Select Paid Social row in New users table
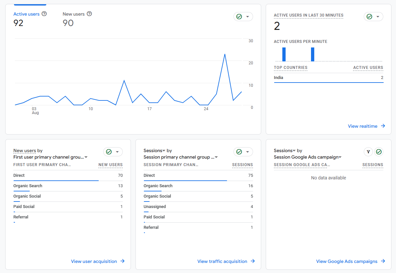 coord(68,207)
